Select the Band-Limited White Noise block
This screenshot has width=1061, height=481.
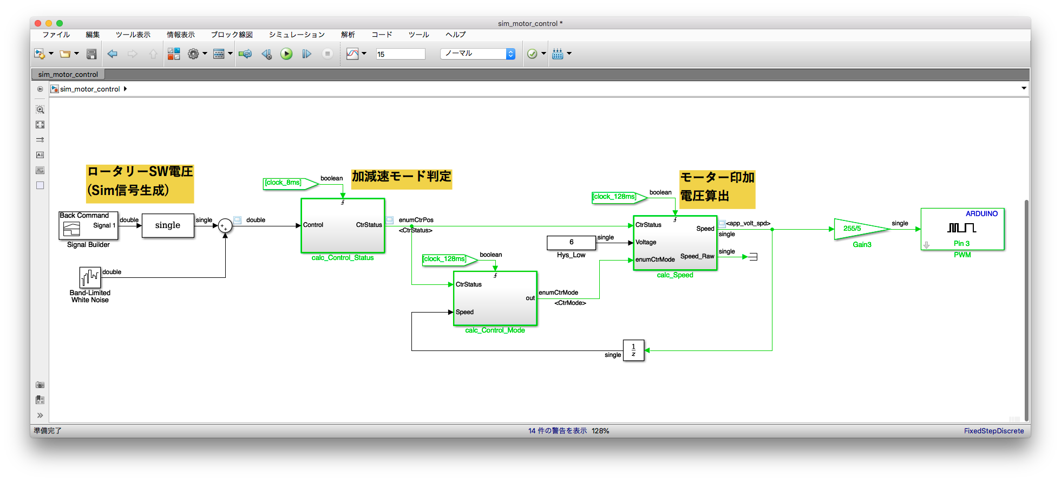[x=90, y=277]
